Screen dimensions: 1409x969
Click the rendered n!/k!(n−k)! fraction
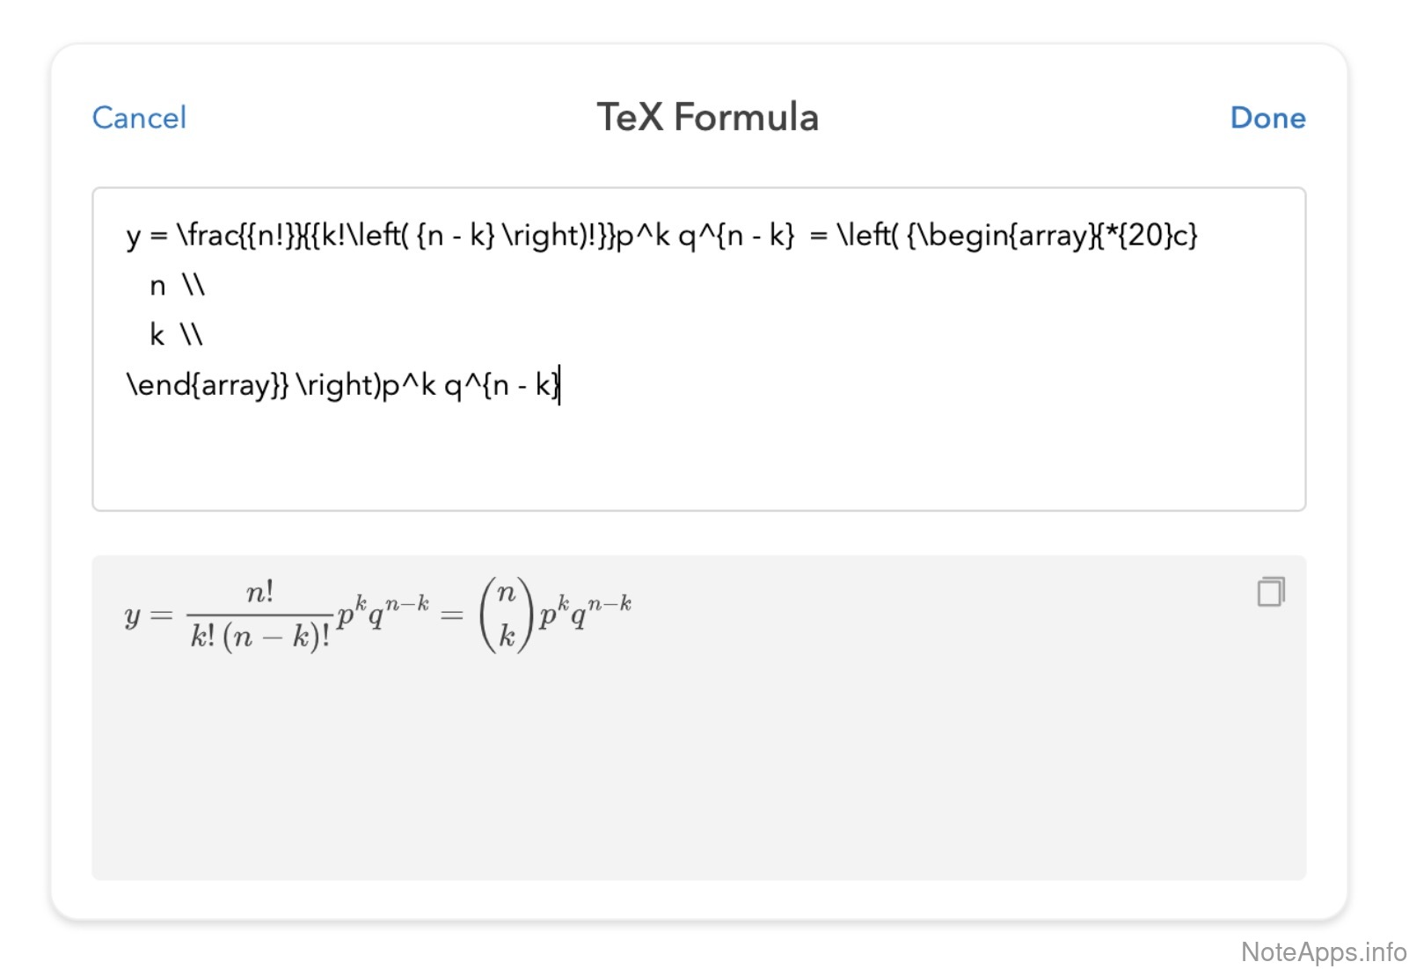tap(260, 615)
